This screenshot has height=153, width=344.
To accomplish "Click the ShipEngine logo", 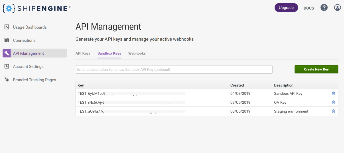I will tap(37, 8).
